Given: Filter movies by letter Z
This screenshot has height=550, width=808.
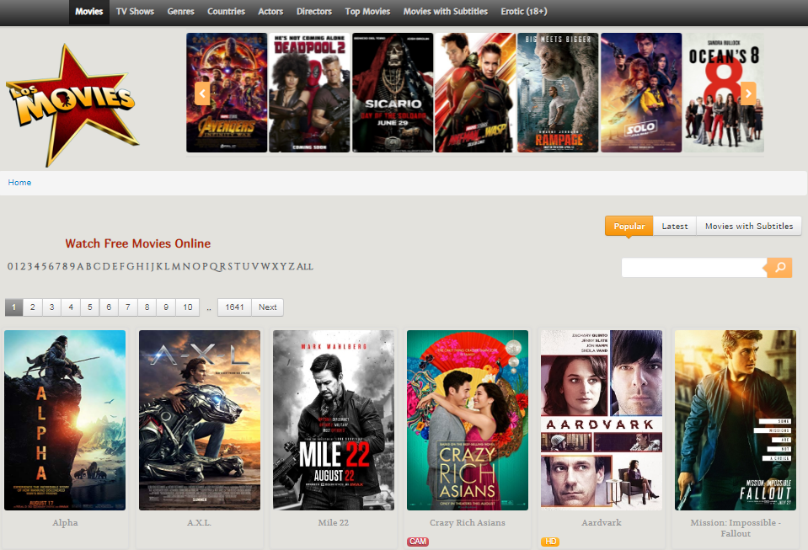Looking at the screenshot, I should pyautogui.click(x=292, y=267).
